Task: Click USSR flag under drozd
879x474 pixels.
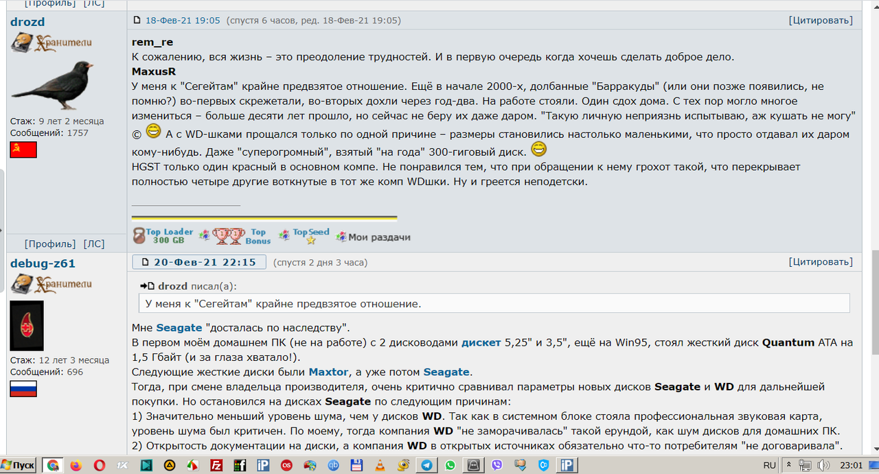Action: point(23,150)
